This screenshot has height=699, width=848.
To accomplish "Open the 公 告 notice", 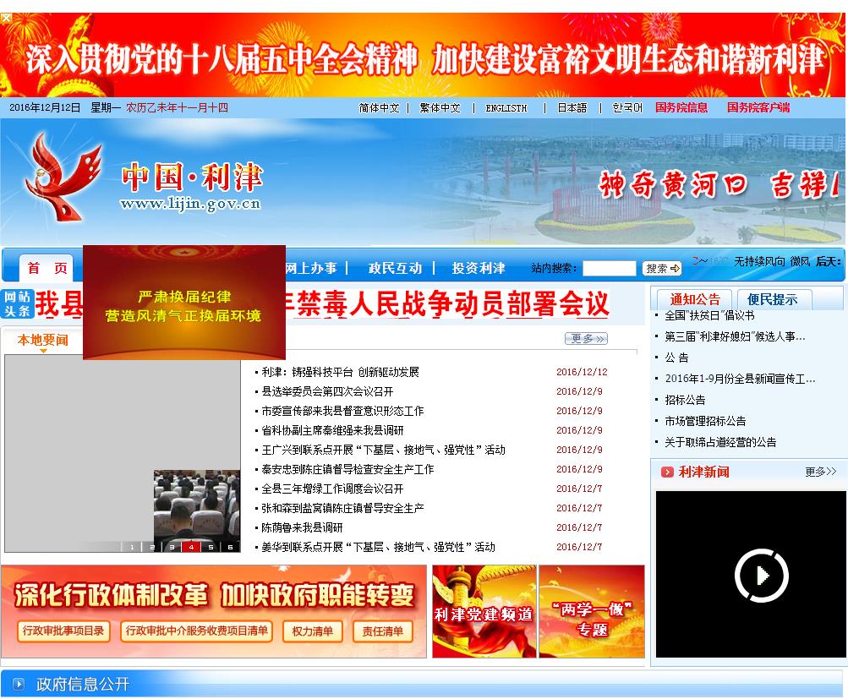I will [676, 358].
